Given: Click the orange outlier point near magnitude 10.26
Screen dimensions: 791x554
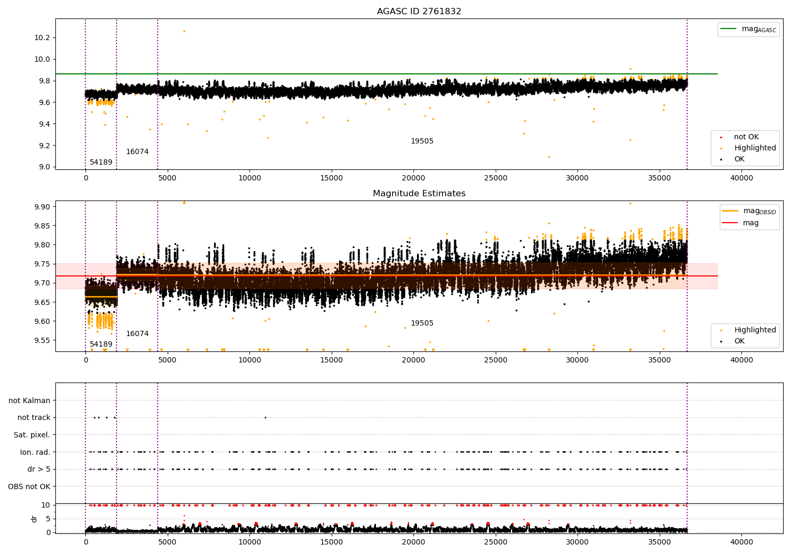Looking at the screenshot, I should (x=184, y=31).
